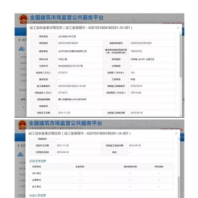Screen dimensions: 198x198
Task: Select approval number 甘发改投资[2010]1457号
Action: coord(71,66)
